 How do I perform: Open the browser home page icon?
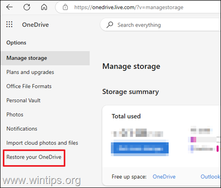(x=44, y=7)
